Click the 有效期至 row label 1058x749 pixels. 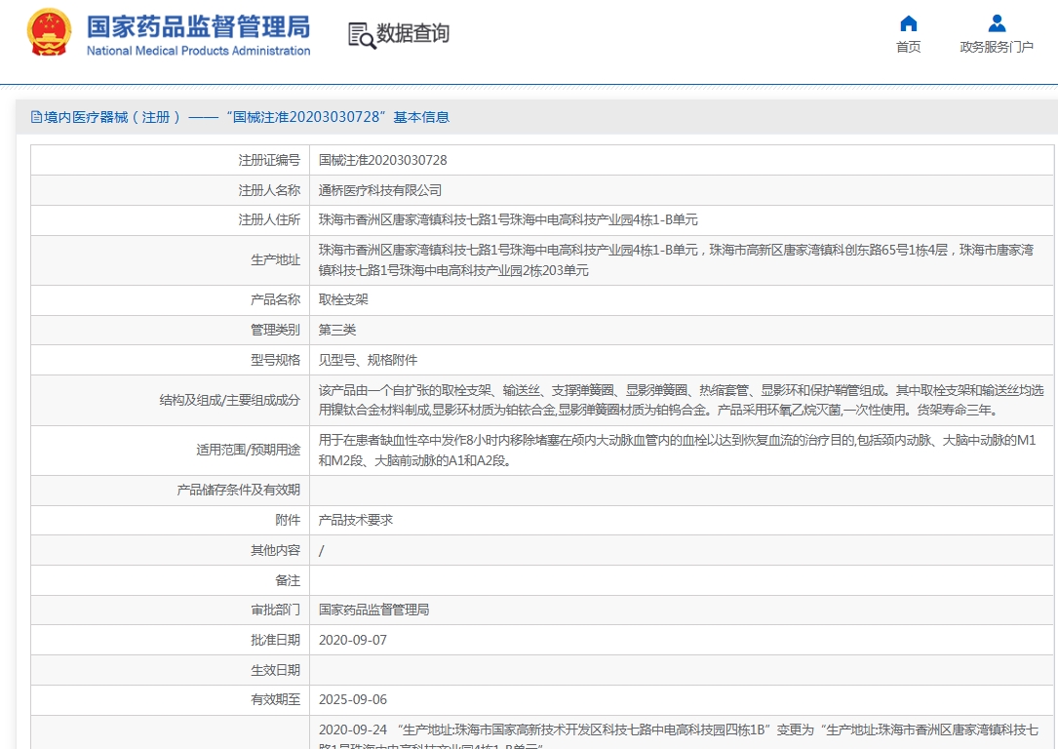pos(275,699)
